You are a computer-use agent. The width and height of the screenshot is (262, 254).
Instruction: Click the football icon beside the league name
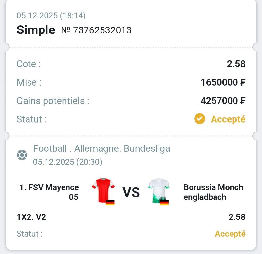click(x=22, y=155)
